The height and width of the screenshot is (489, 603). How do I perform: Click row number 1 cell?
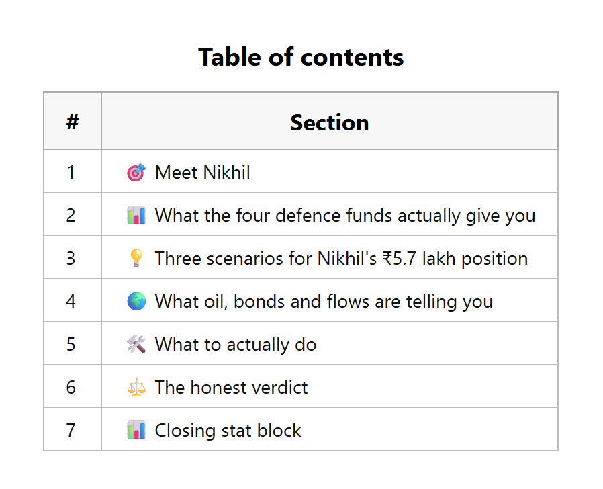pos(73,171)
